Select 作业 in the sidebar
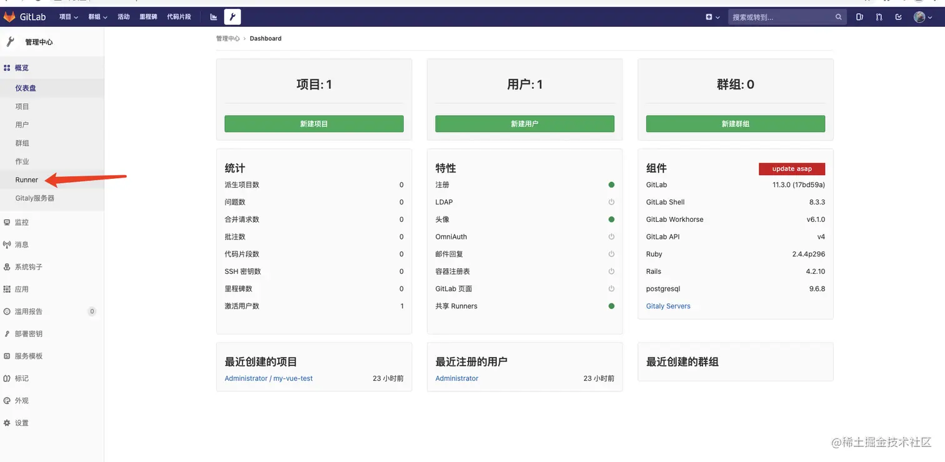Image resolution: width=945 pixels, height=462 pixels. click(52, 161)
